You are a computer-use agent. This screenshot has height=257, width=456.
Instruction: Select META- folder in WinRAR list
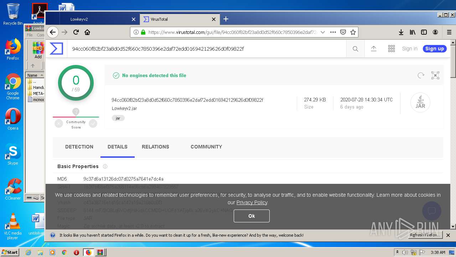36,94
